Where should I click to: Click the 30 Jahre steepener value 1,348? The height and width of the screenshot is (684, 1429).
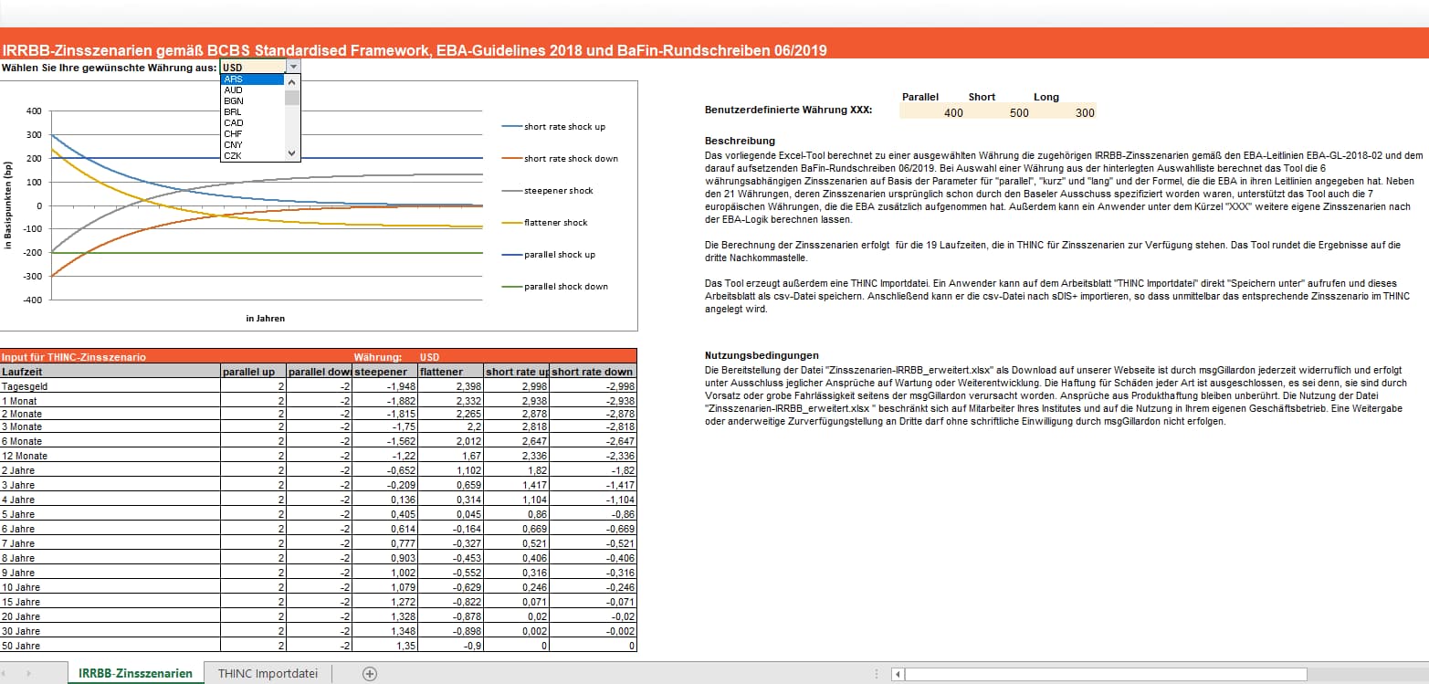click(384, 631)
